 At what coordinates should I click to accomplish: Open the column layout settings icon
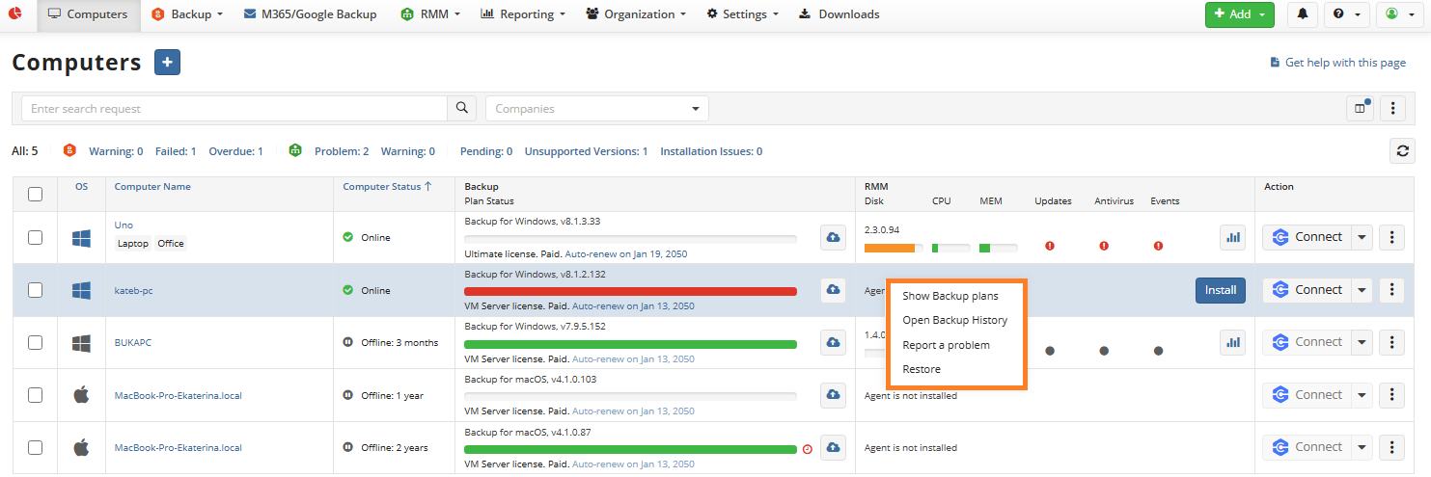[x=1360, y=109]
